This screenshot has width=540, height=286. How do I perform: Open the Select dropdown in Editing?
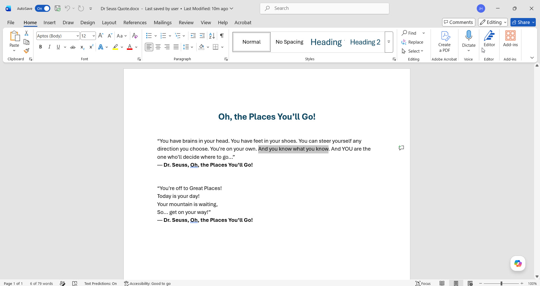pos(412,51)
